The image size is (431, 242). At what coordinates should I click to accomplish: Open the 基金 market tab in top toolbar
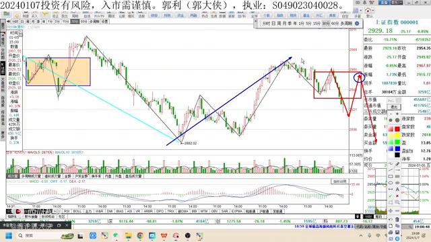tap(306, 15)
